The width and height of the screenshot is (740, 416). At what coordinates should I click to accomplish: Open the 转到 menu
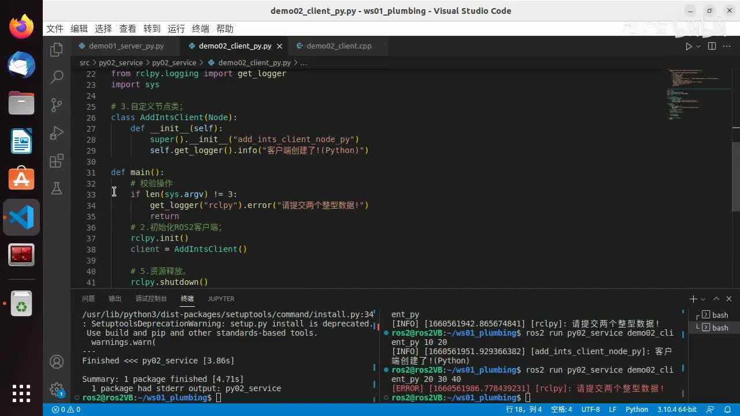pyautogui.click(x=152, y=29)
